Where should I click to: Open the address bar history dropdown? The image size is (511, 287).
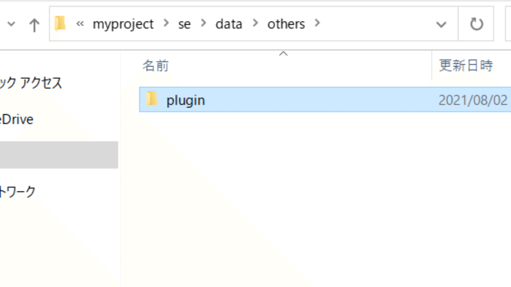441,24
